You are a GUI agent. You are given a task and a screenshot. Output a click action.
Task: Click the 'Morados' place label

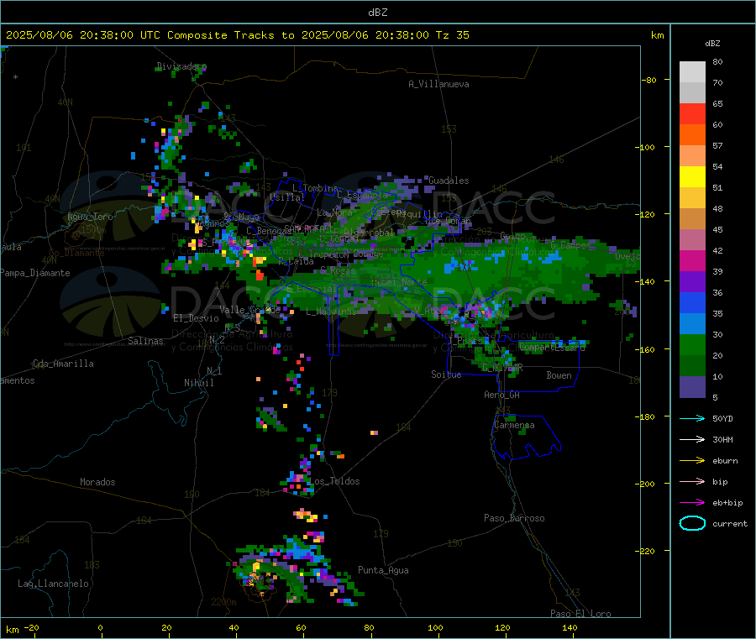(x=97, y=482)
